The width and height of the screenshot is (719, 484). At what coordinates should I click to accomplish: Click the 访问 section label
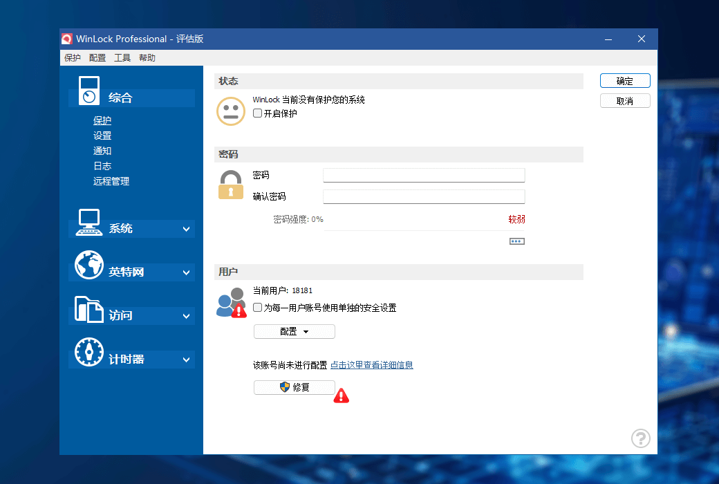pos(120,315)
